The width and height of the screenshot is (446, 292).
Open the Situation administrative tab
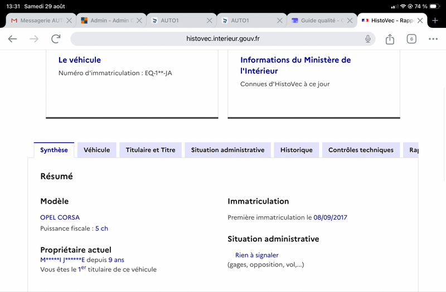pyautogui.click(x=227, y=150)
